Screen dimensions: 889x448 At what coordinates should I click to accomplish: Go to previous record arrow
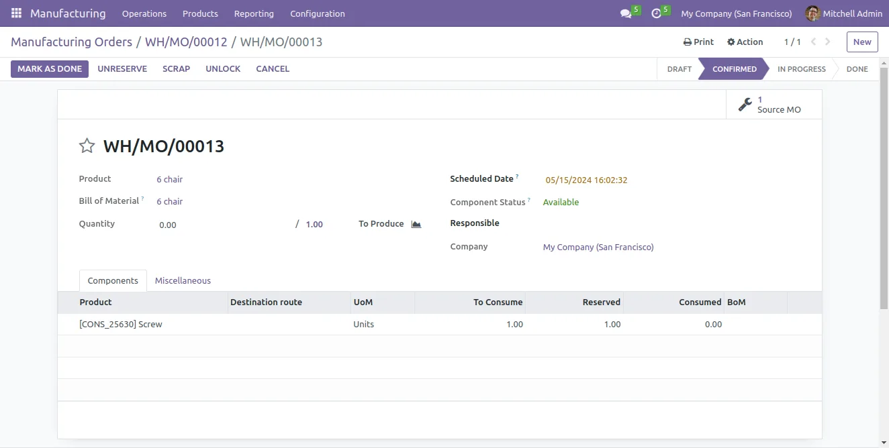813,42
